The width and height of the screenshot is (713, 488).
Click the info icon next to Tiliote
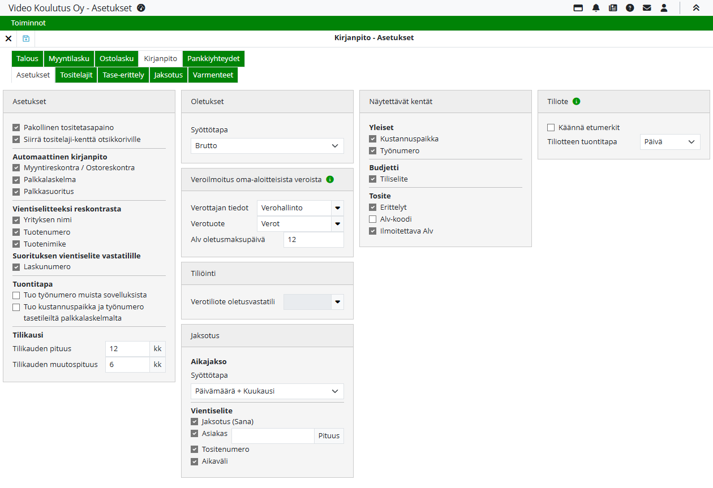tap(576, 102)
